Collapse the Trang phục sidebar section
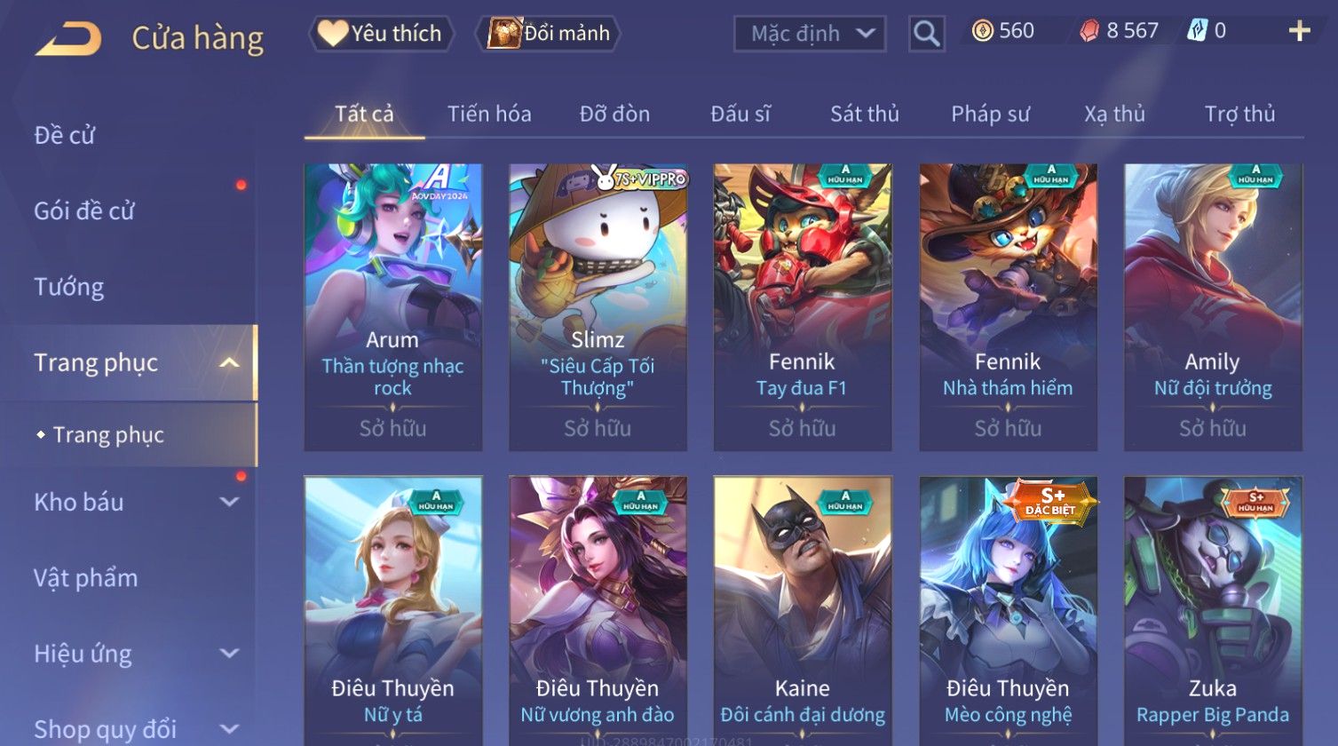Screen dimensions: 1338x746 point(229,362)
